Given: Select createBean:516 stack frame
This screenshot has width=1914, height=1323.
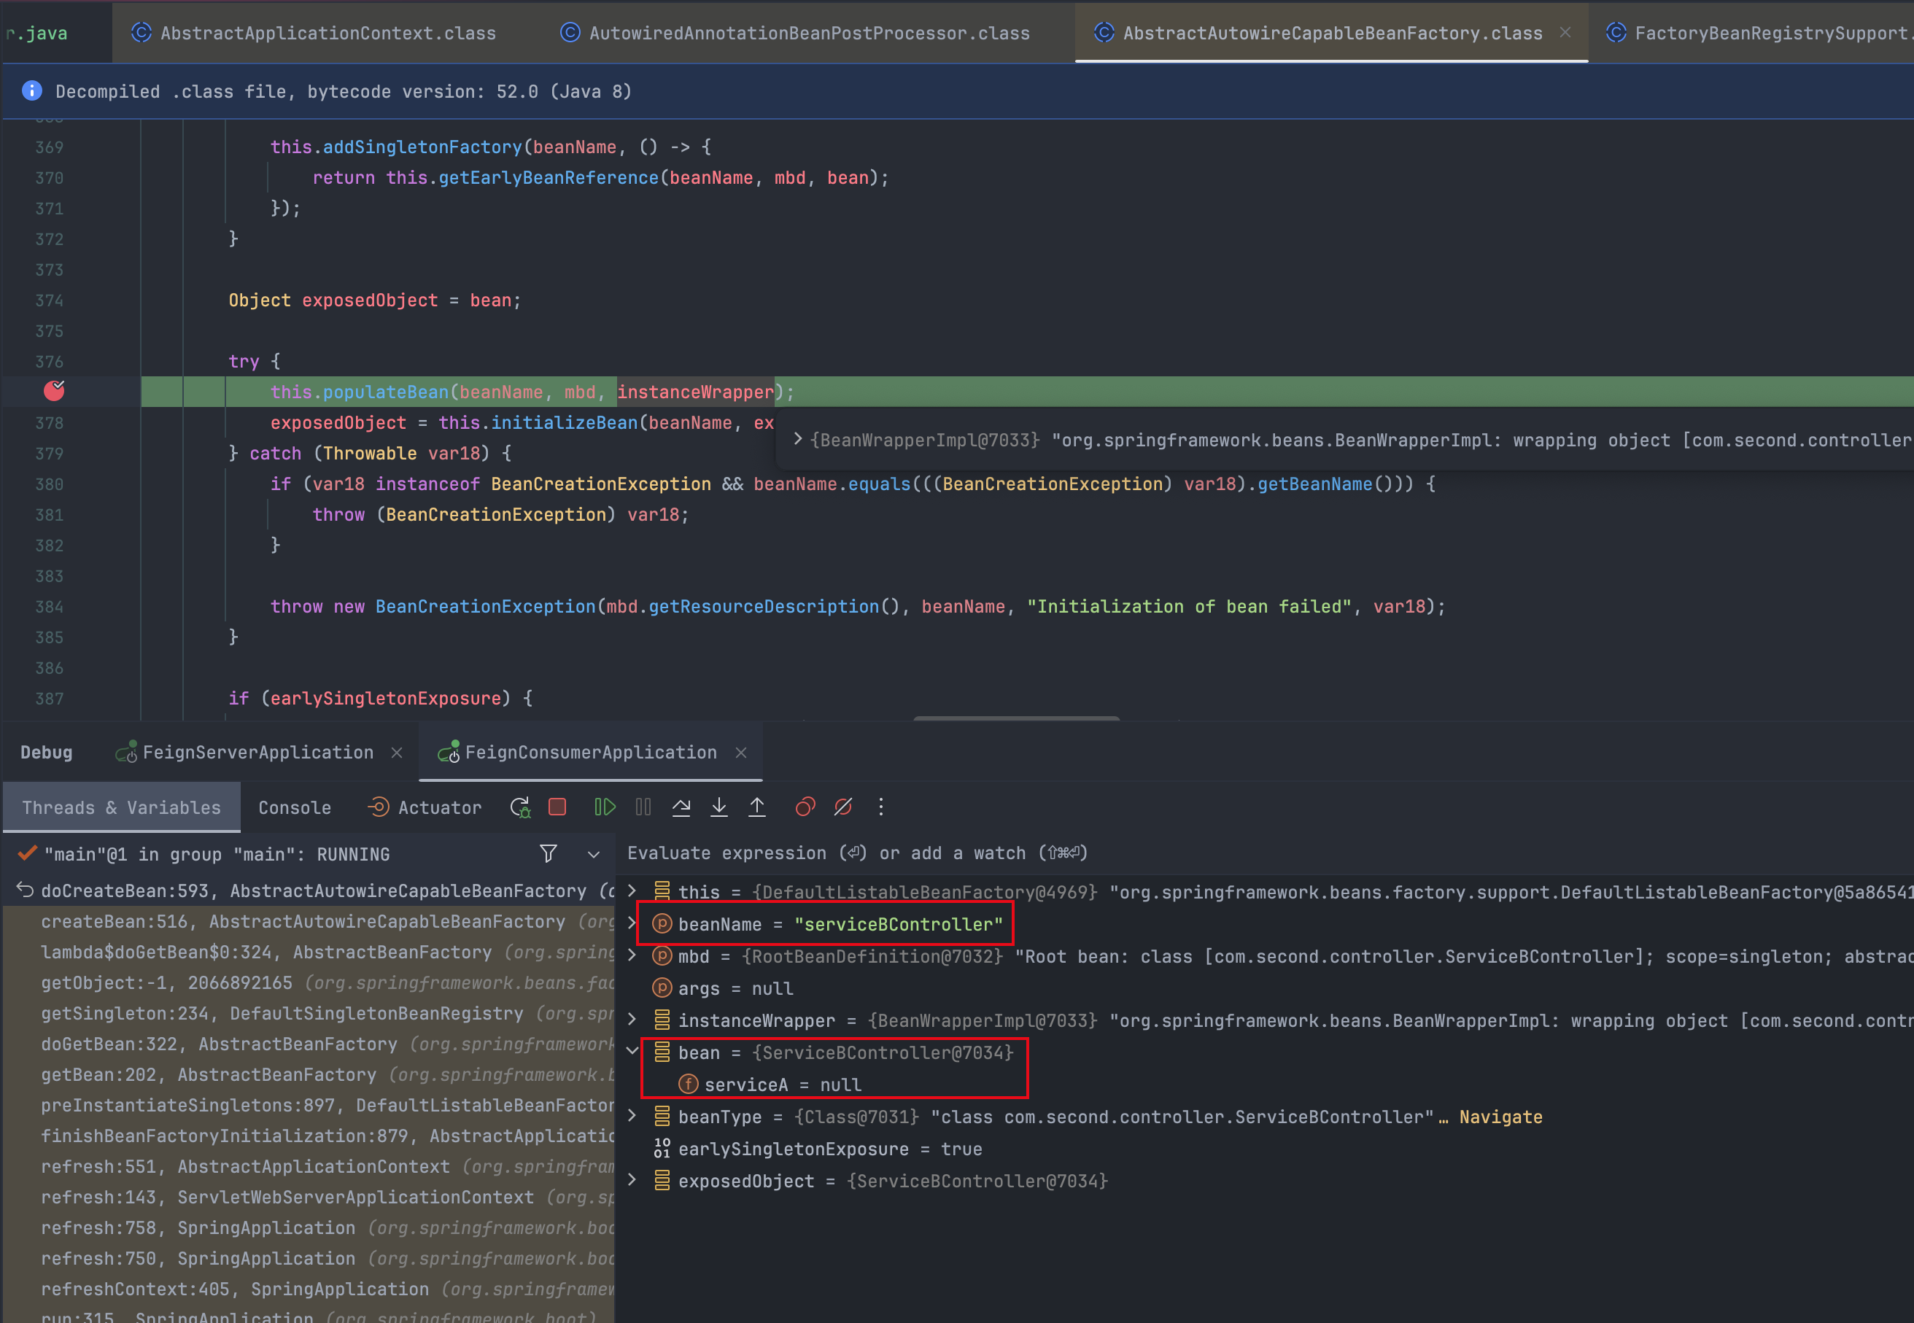Looking at the screenshot, I should coord(309,922).
